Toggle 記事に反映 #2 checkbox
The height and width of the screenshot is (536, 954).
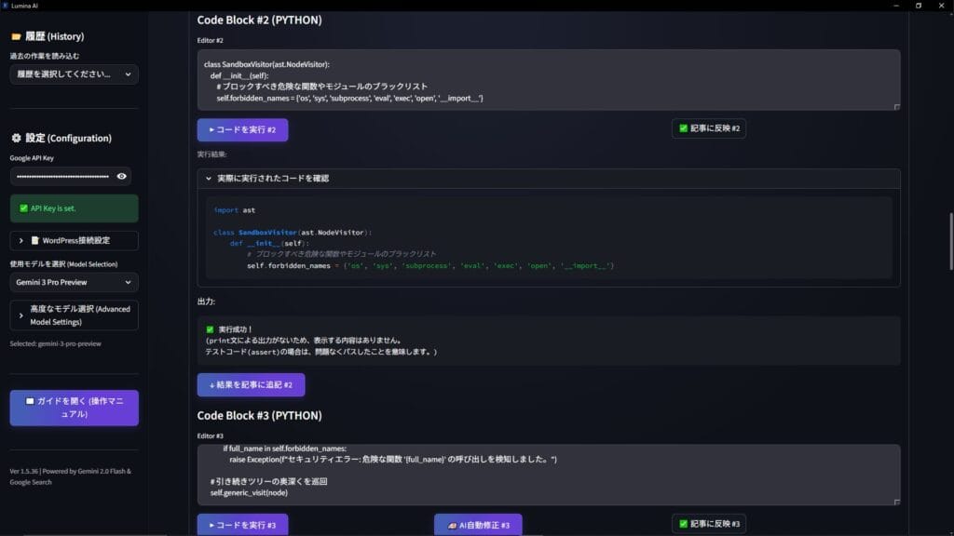(683, 128)
